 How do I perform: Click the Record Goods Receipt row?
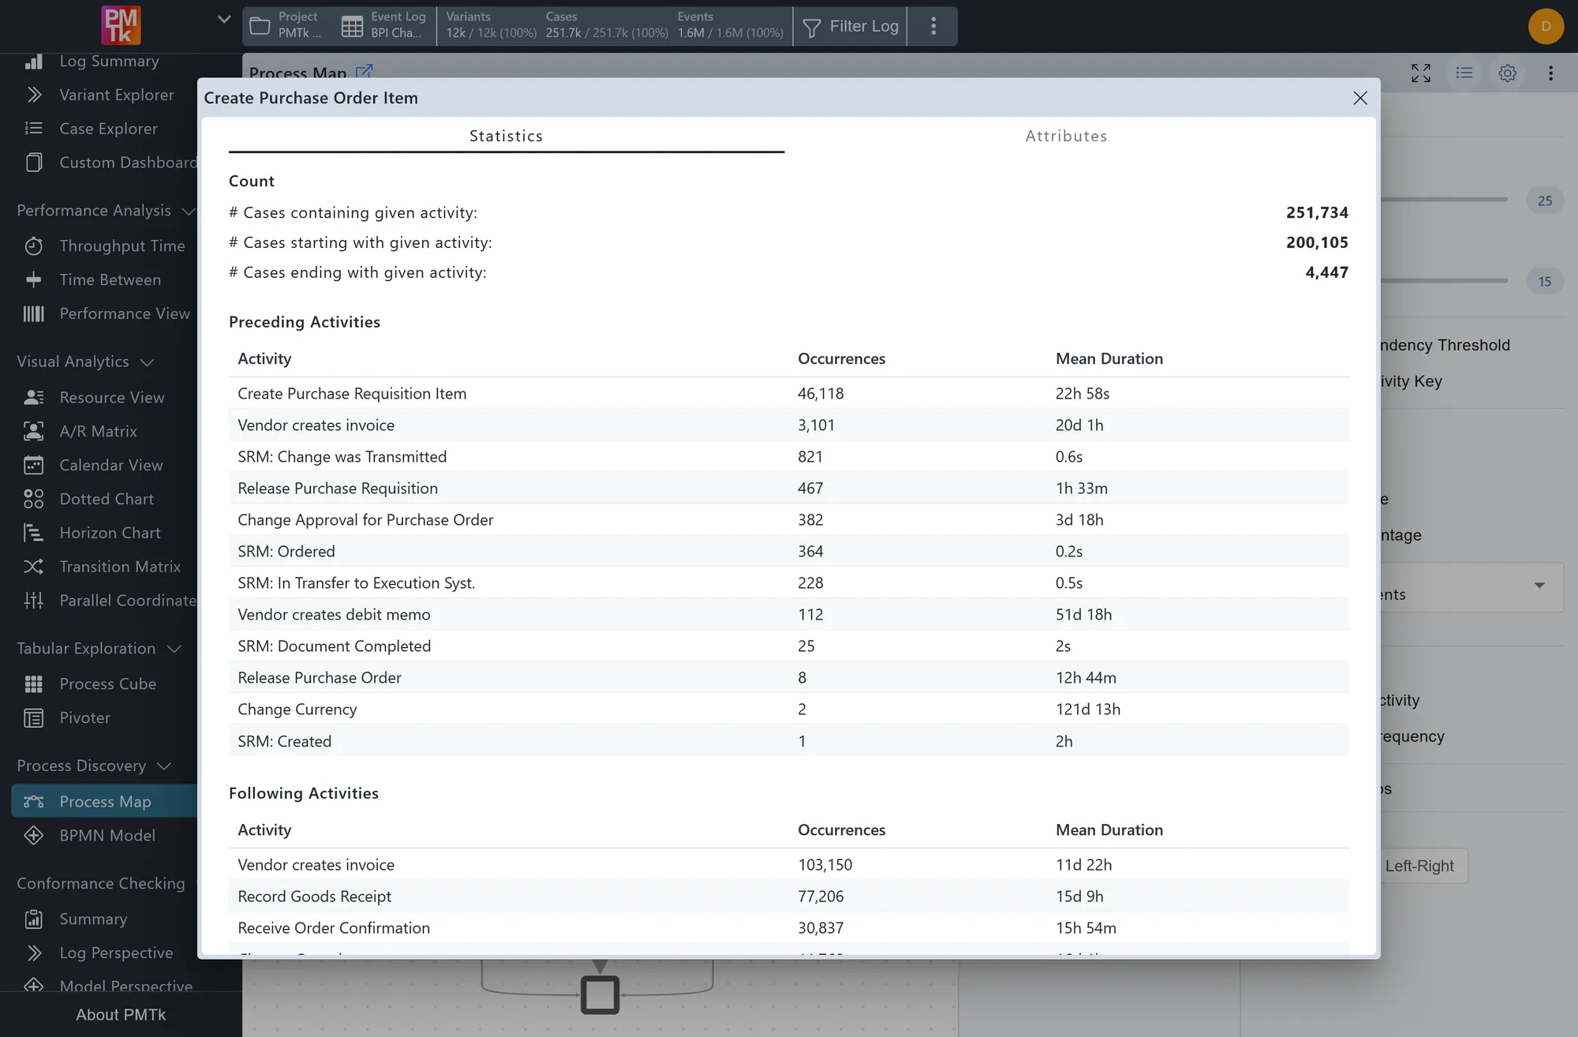coord(788,897)
